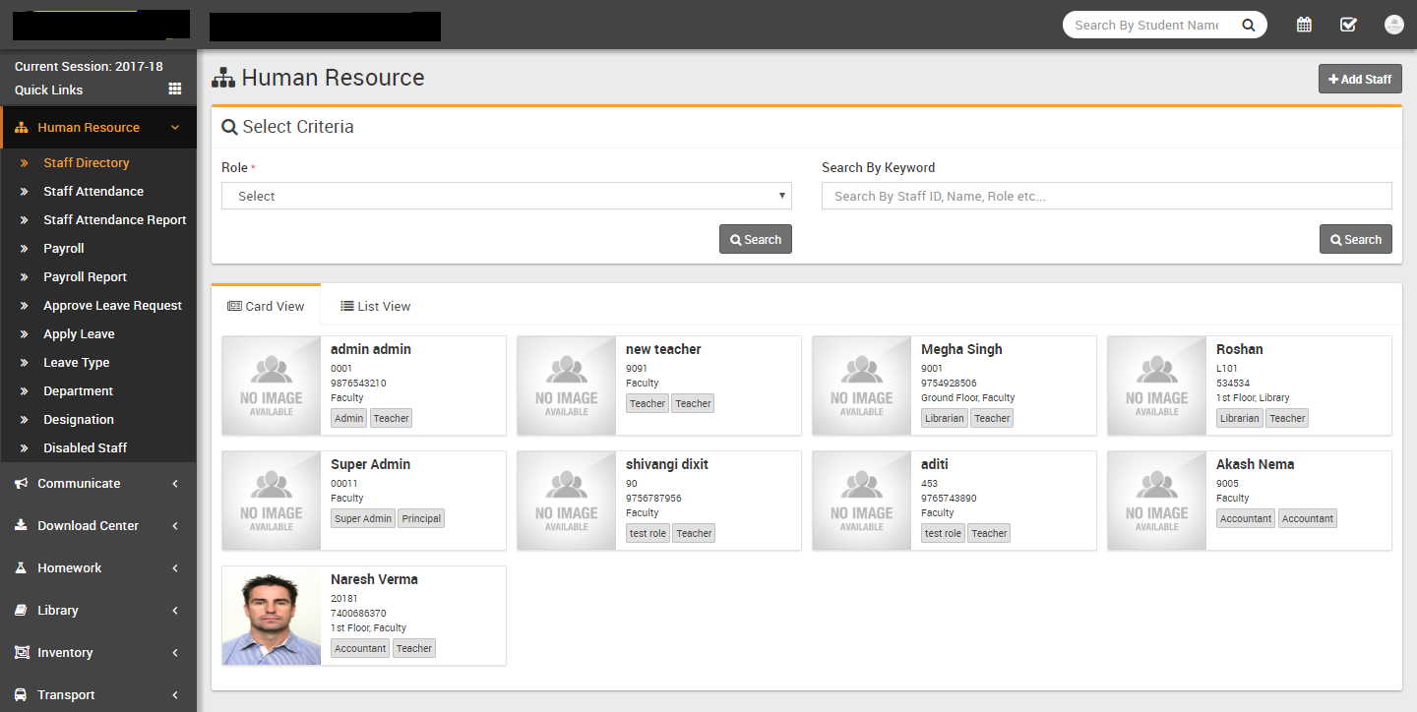
Task: Click the magnifier icon in student search
Action: (1249, 26)
